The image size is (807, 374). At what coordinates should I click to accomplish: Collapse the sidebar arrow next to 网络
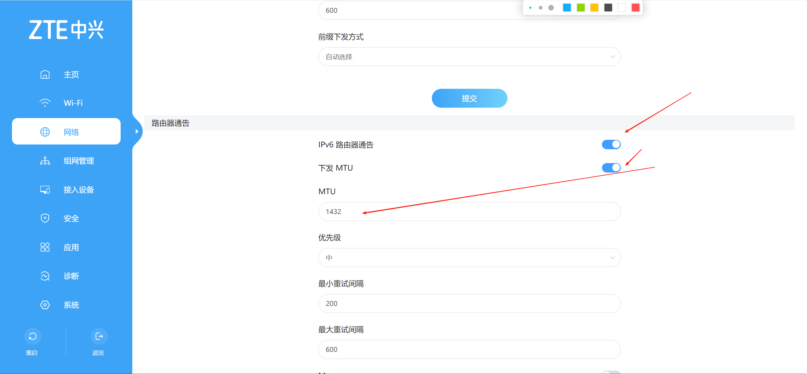tap(137, 131)
